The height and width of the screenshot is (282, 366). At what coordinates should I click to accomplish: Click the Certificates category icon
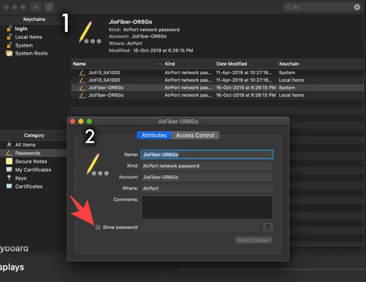coord(9,186)
